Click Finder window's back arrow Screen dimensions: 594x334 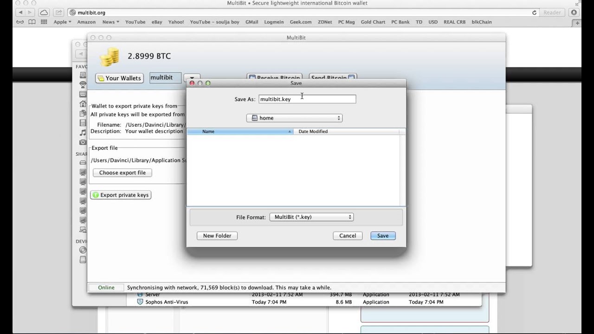(x=81, y=54)
